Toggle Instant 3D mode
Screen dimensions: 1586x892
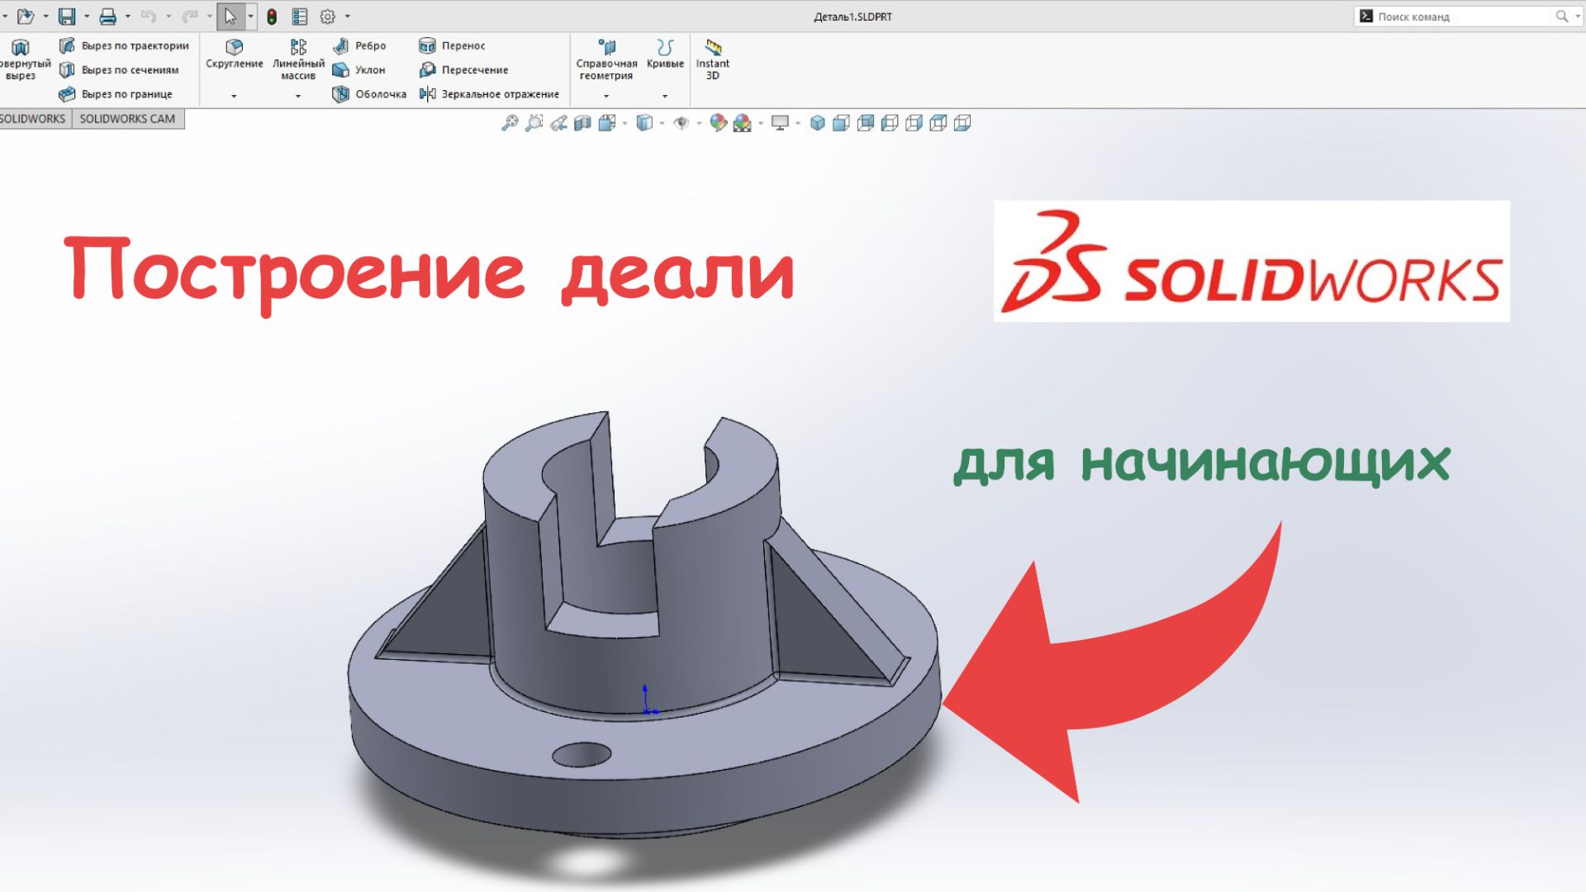tap(713, 59)
